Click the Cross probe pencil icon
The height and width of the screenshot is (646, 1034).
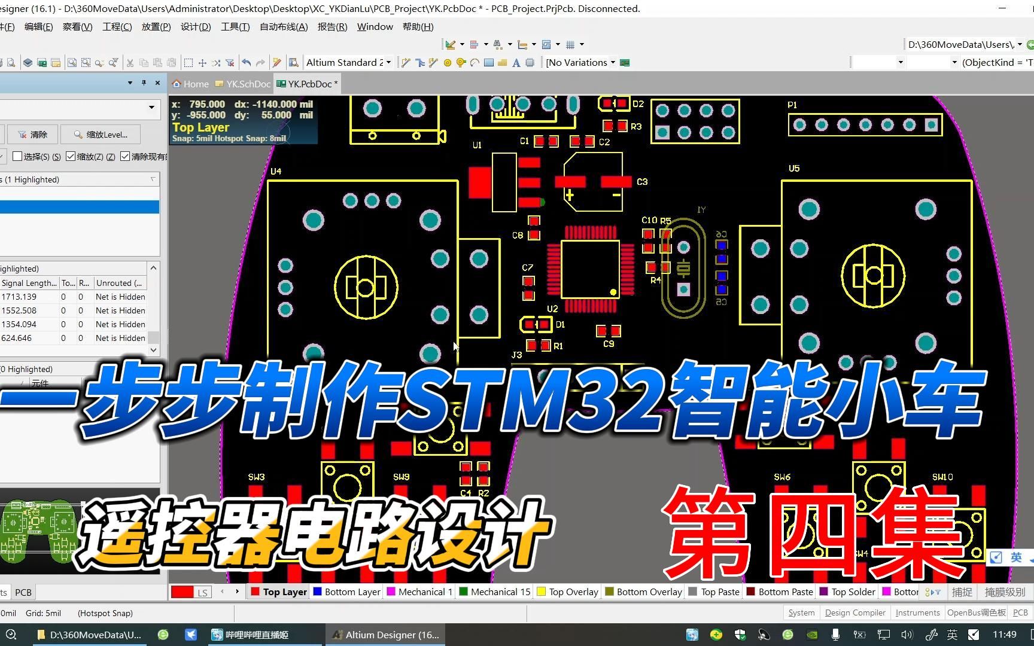click(276, 62)
